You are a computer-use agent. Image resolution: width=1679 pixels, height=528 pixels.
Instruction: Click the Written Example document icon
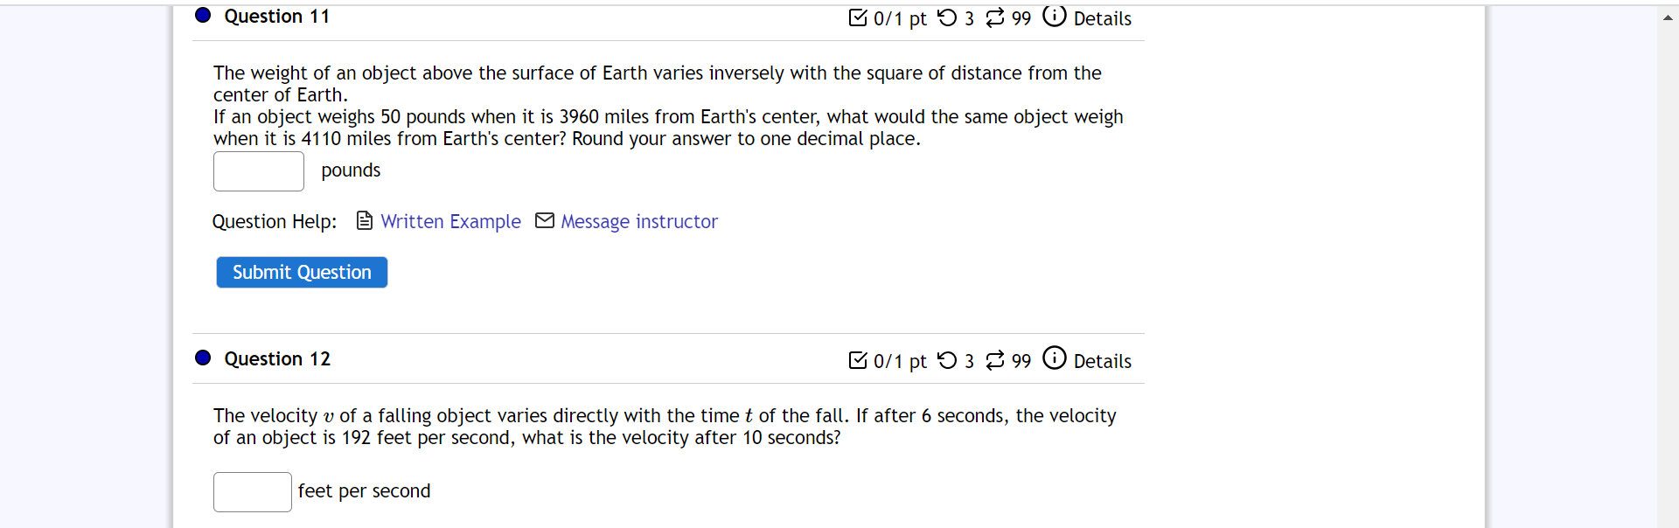(x=364, y=220)
